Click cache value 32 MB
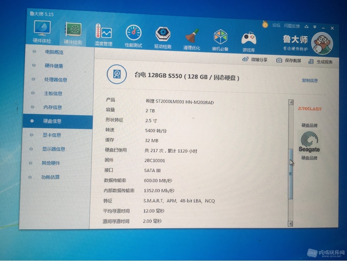Screen dimensions: 347x261 [152, 141]
